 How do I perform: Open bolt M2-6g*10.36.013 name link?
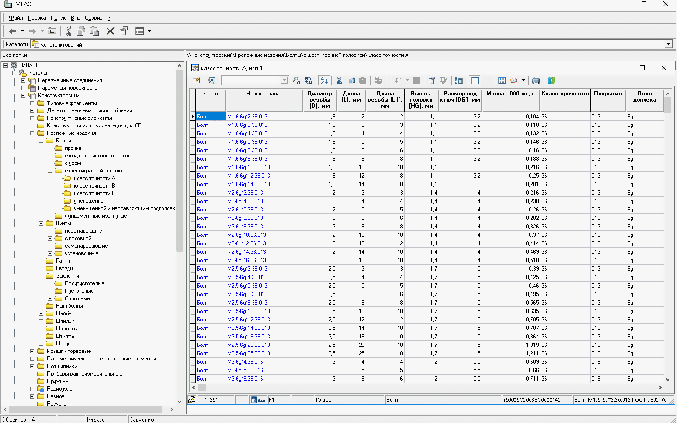click(246, 235)
